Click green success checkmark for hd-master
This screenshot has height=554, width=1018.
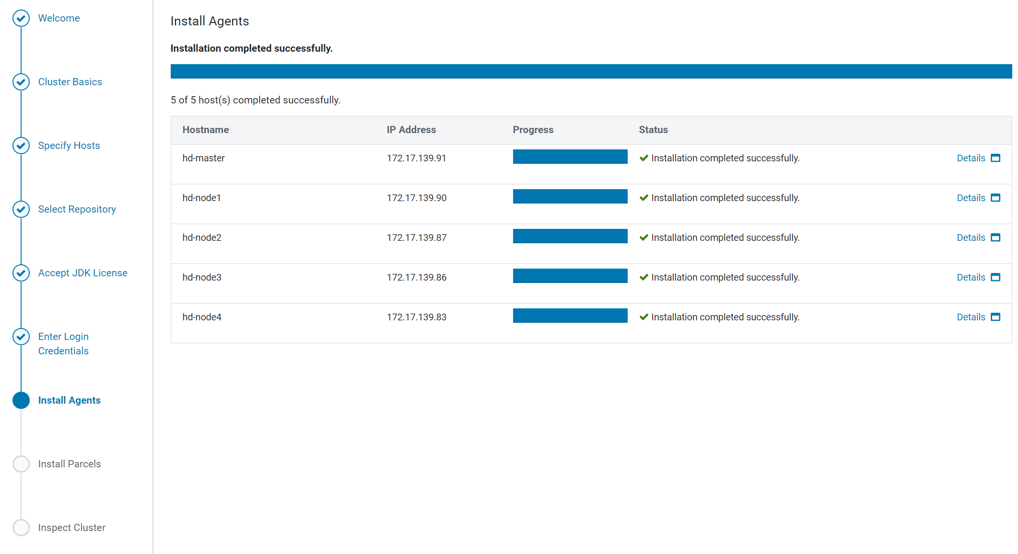(644, 158)
